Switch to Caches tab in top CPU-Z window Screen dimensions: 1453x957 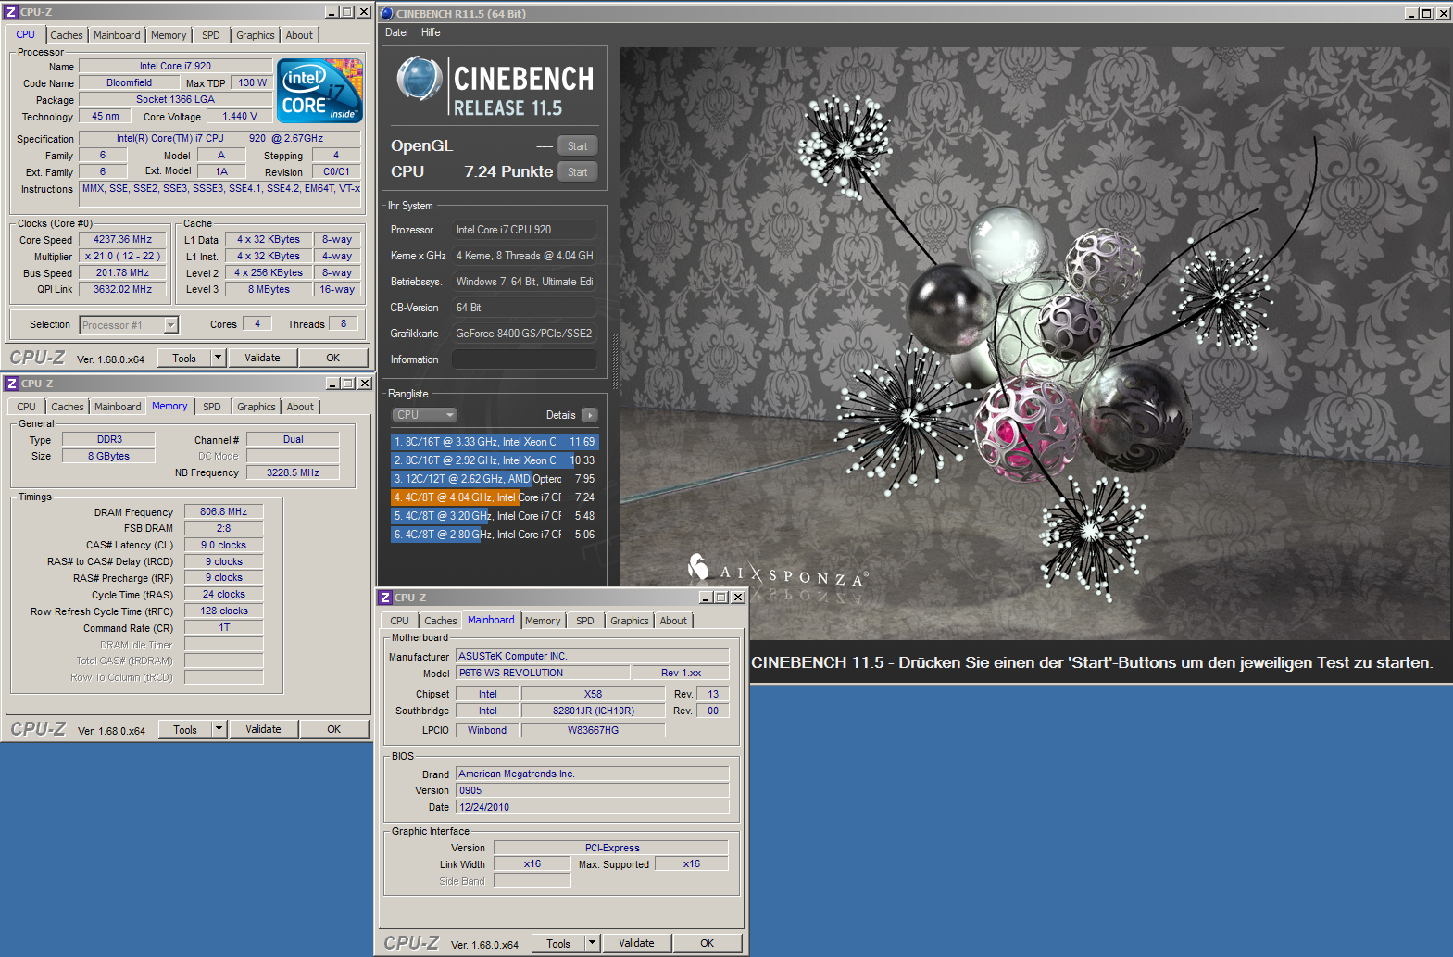(x=67, y=35)
